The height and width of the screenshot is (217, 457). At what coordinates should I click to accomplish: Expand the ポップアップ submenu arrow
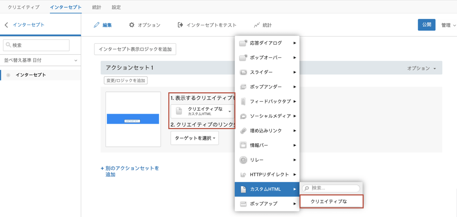295,204
